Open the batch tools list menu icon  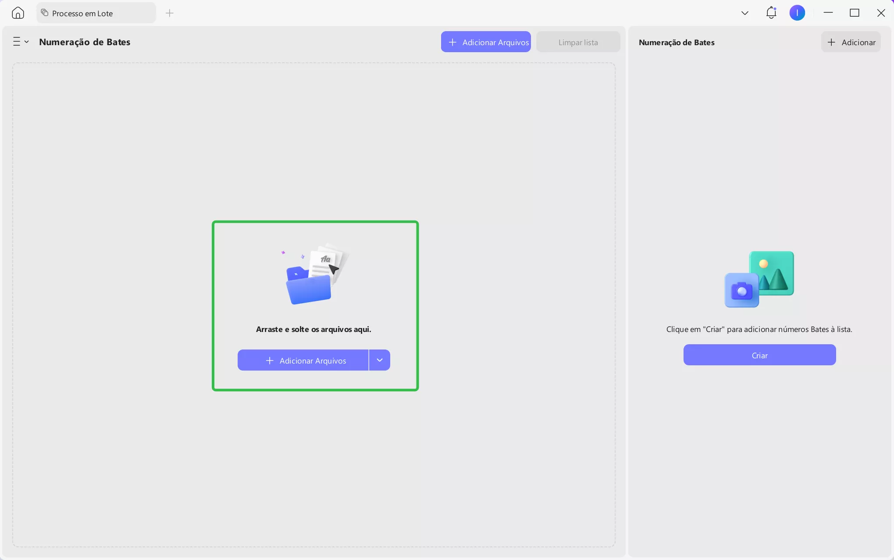(17, 42)
